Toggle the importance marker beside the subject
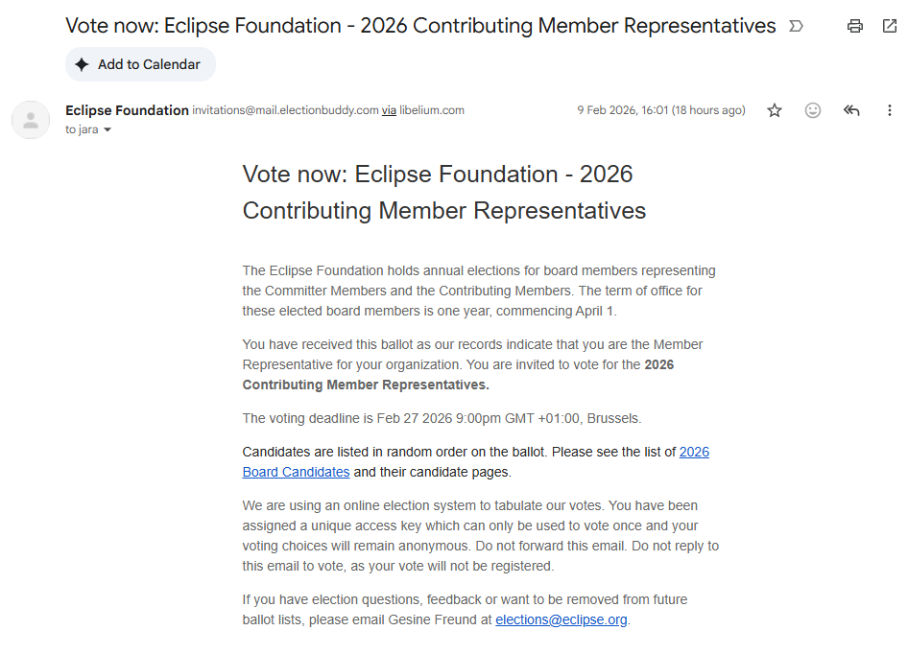 click(x=796, y=27)
